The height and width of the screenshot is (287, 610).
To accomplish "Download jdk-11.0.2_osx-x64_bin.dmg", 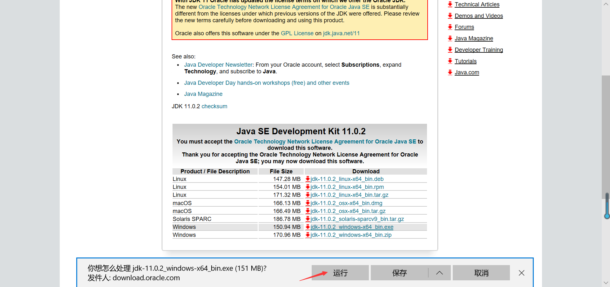I will [x=346, y=203].
